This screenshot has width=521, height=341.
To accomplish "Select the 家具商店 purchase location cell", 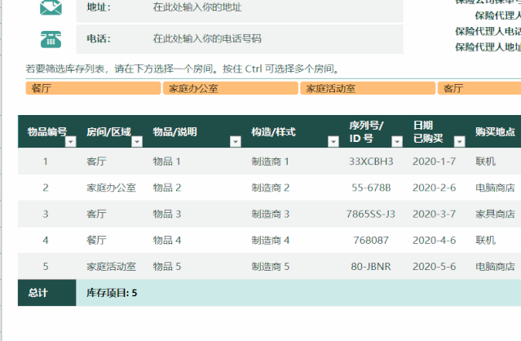I will (x=495, y=214).
